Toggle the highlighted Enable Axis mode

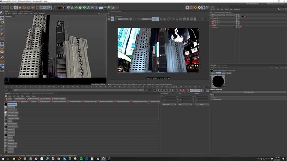(2, 44)
